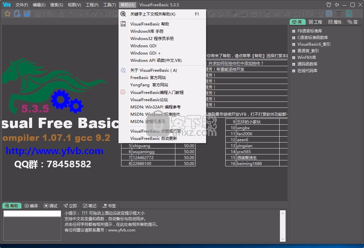Screen dimensions: 364x248
Task: Click the redo arrow toolbar icon
Action: click(x=103, y=14)
